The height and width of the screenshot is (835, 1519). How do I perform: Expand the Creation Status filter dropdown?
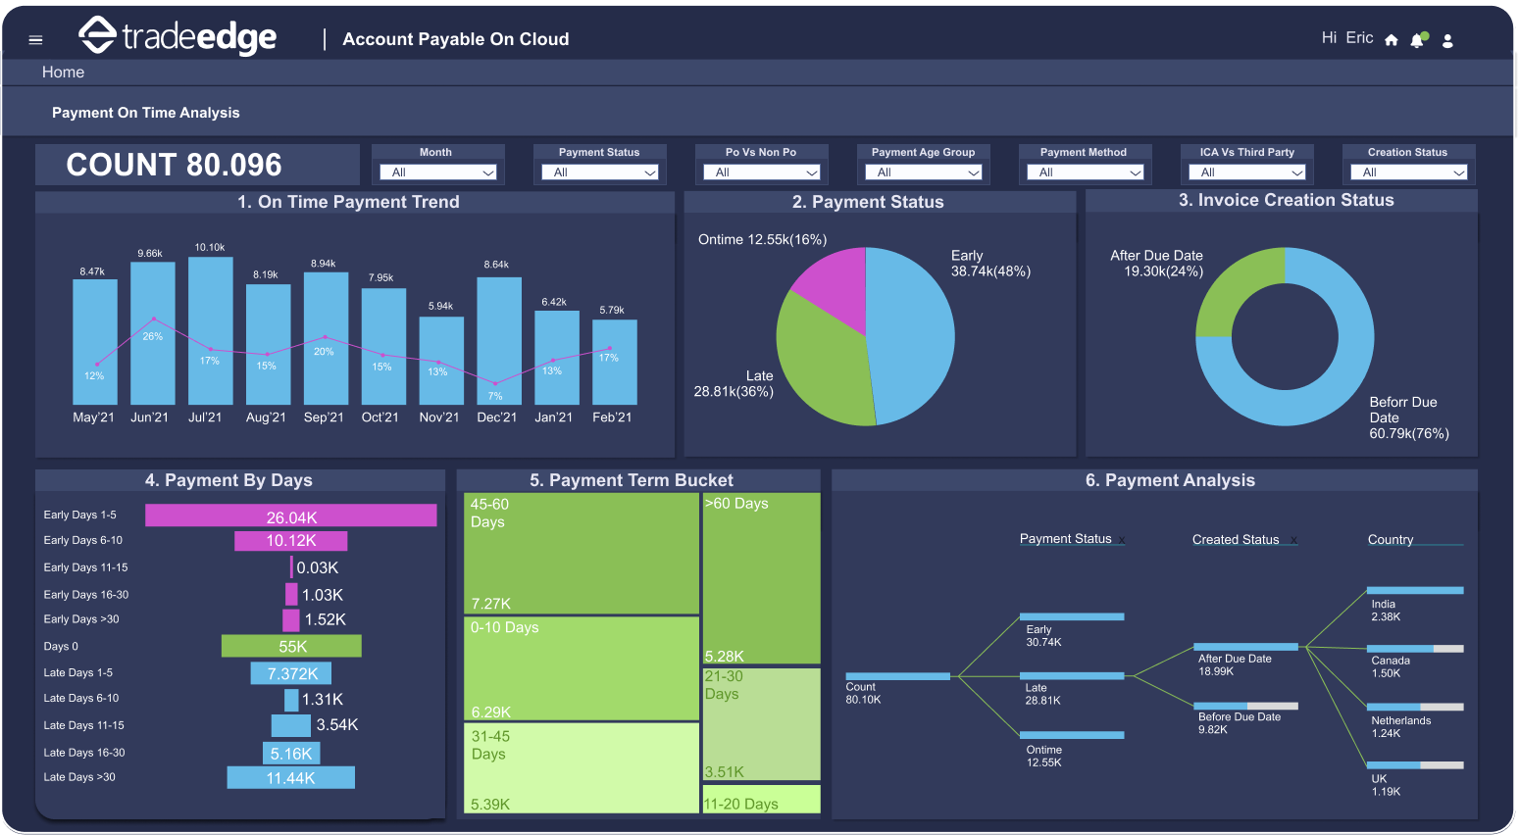tap(1408, 172)
